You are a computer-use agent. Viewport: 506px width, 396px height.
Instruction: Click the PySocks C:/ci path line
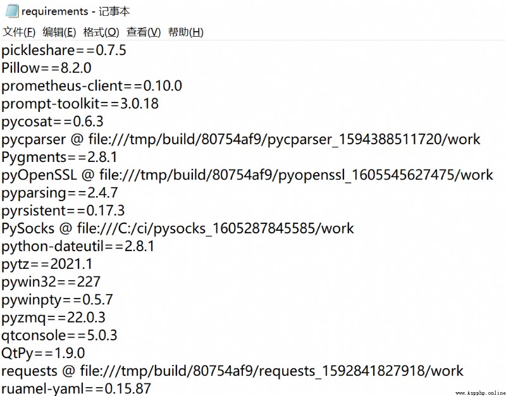click(178, 228)
